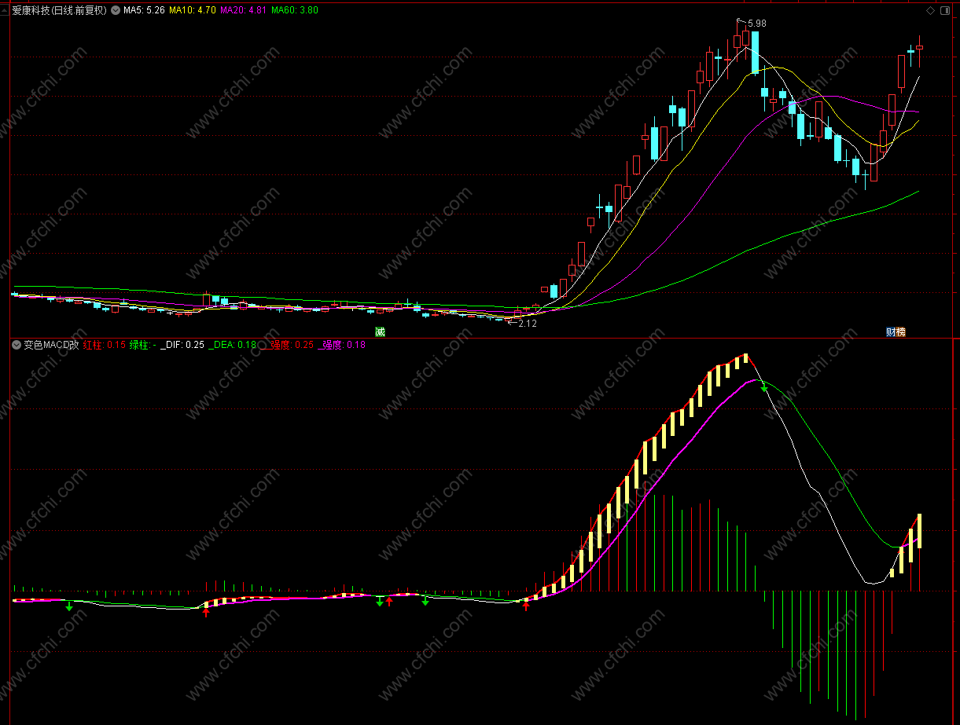Click the red 强度: 0.25 value
Image resolution: width=960 pixels, height=725 pixels.
tap(287, 345)
